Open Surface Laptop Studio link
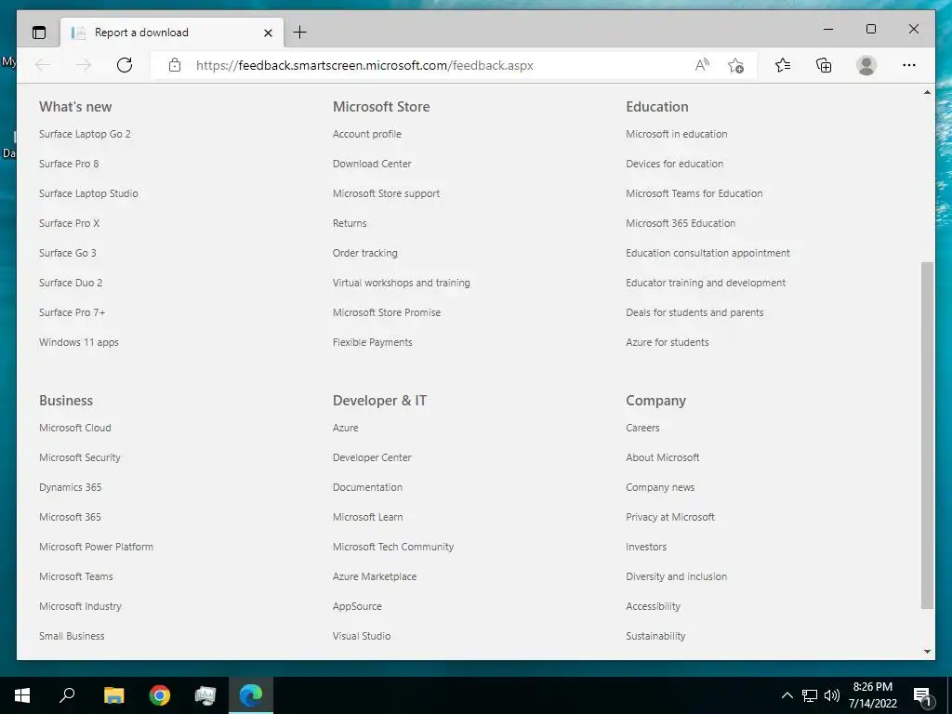952x714 pixels. (88, 193)
